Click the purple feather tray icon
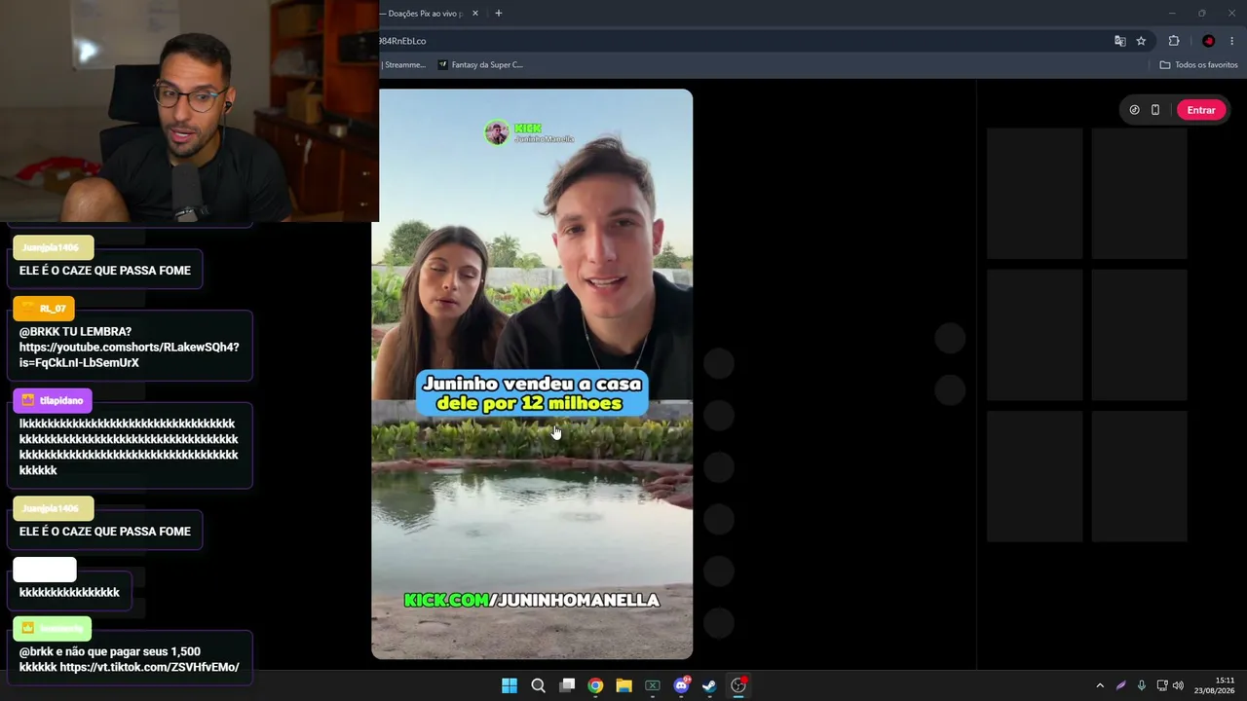The height and width of the screenshot is (701, 1247). coord(1121,685)
